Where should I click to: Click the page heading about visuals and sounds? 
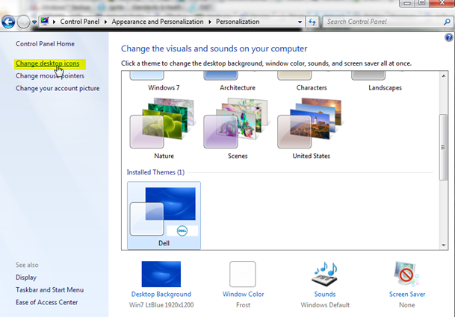click(x=214, y=48)
